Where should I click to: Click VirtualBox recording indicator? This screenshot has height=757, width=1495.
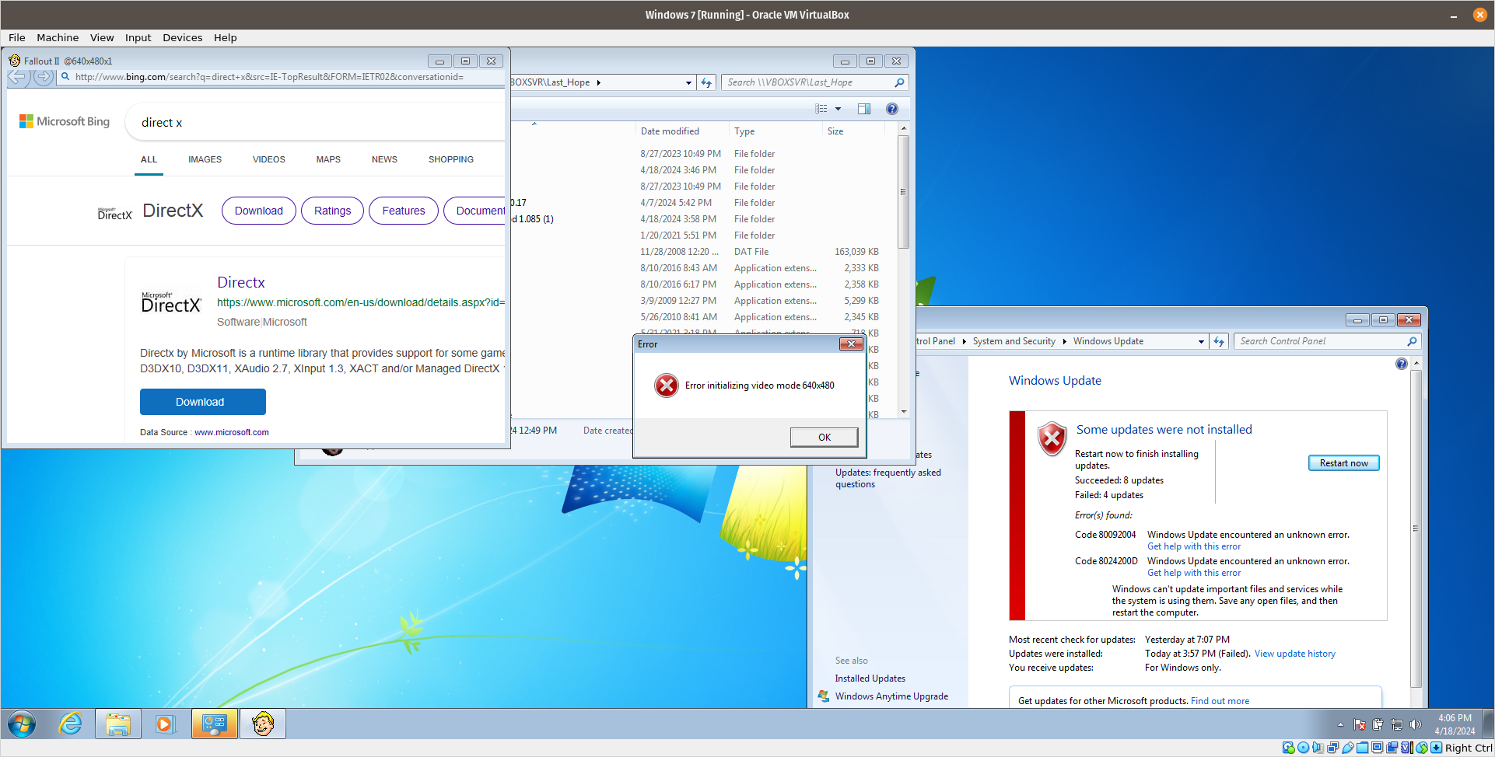[1392, 748]
